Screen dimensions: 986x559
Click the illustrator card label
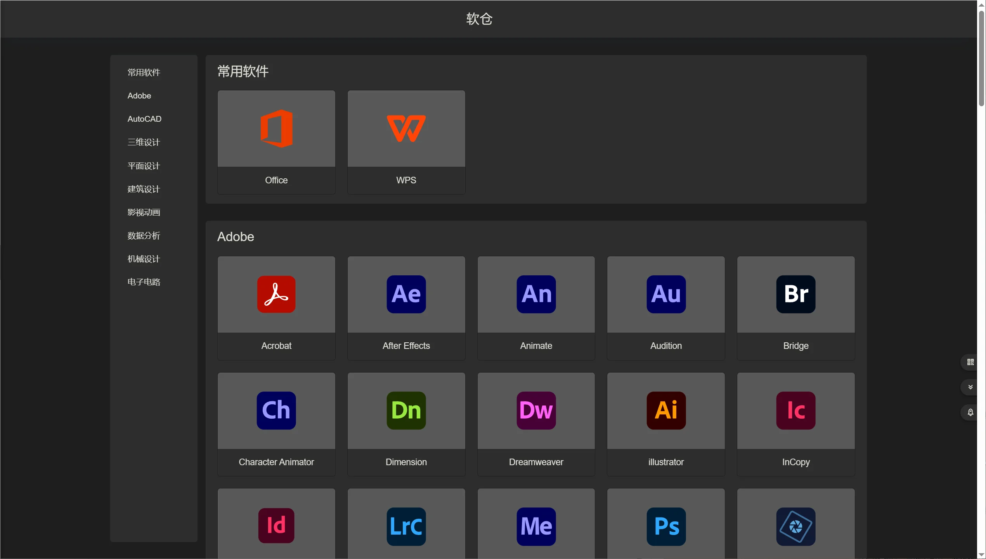[666, 462]
